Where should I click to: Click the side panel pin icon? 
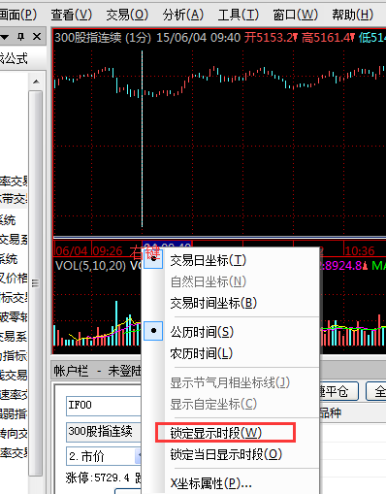coord(21,37)
